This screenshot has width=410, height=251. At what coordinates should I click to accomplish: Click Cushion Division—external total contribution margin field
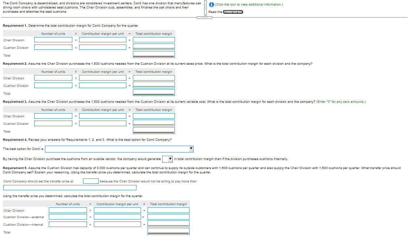[168, 217]
